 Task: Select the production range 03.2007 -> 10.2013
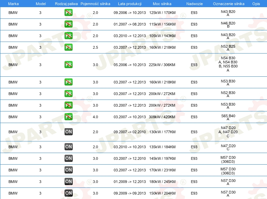[x=130, y=117]
